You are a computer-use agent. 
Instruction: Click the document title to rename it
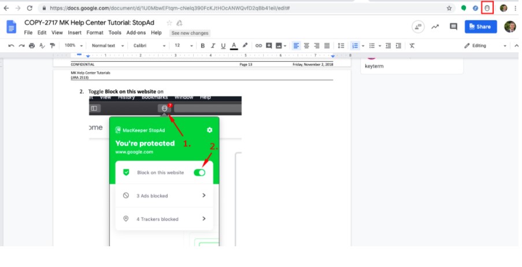click(x=89, y=22)
